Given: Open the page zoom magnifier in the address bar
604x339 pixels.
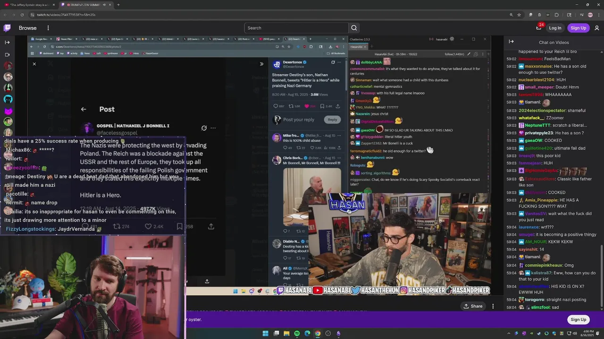Looking at the screenshot, I should (511, 15).
